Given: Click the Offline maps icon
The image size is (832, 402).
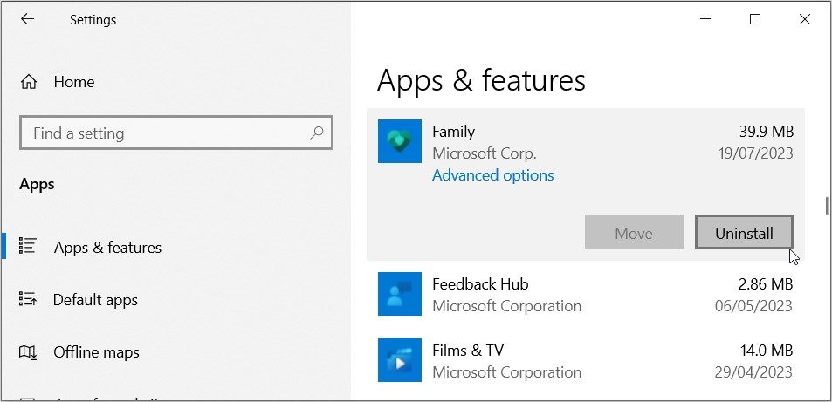Looking at the screenshot, I should (27, 352).
